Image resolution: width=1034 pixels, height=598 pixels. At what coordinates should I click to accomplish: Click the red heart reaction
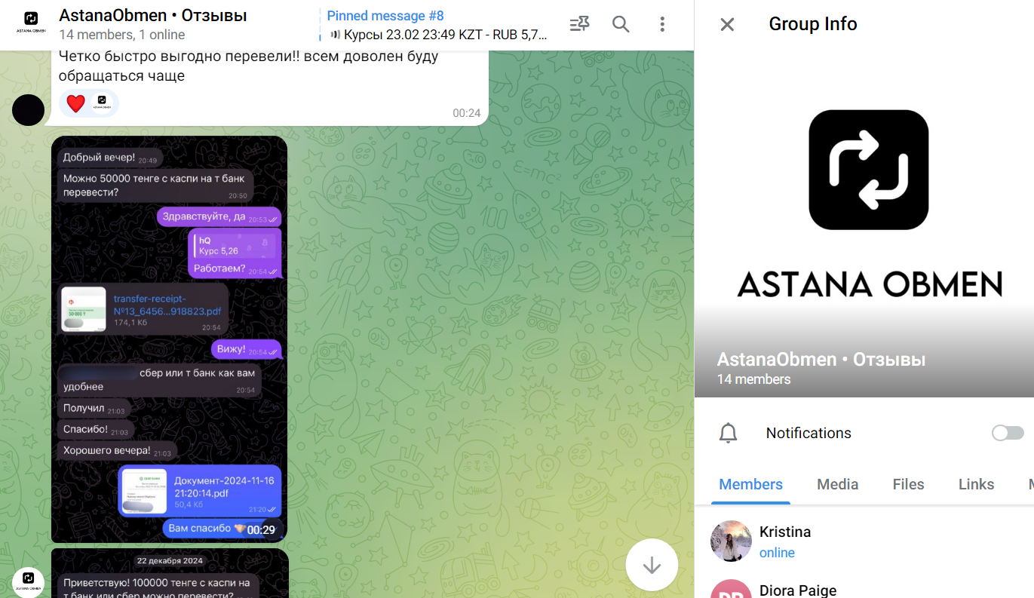click(x=75, y=103)
